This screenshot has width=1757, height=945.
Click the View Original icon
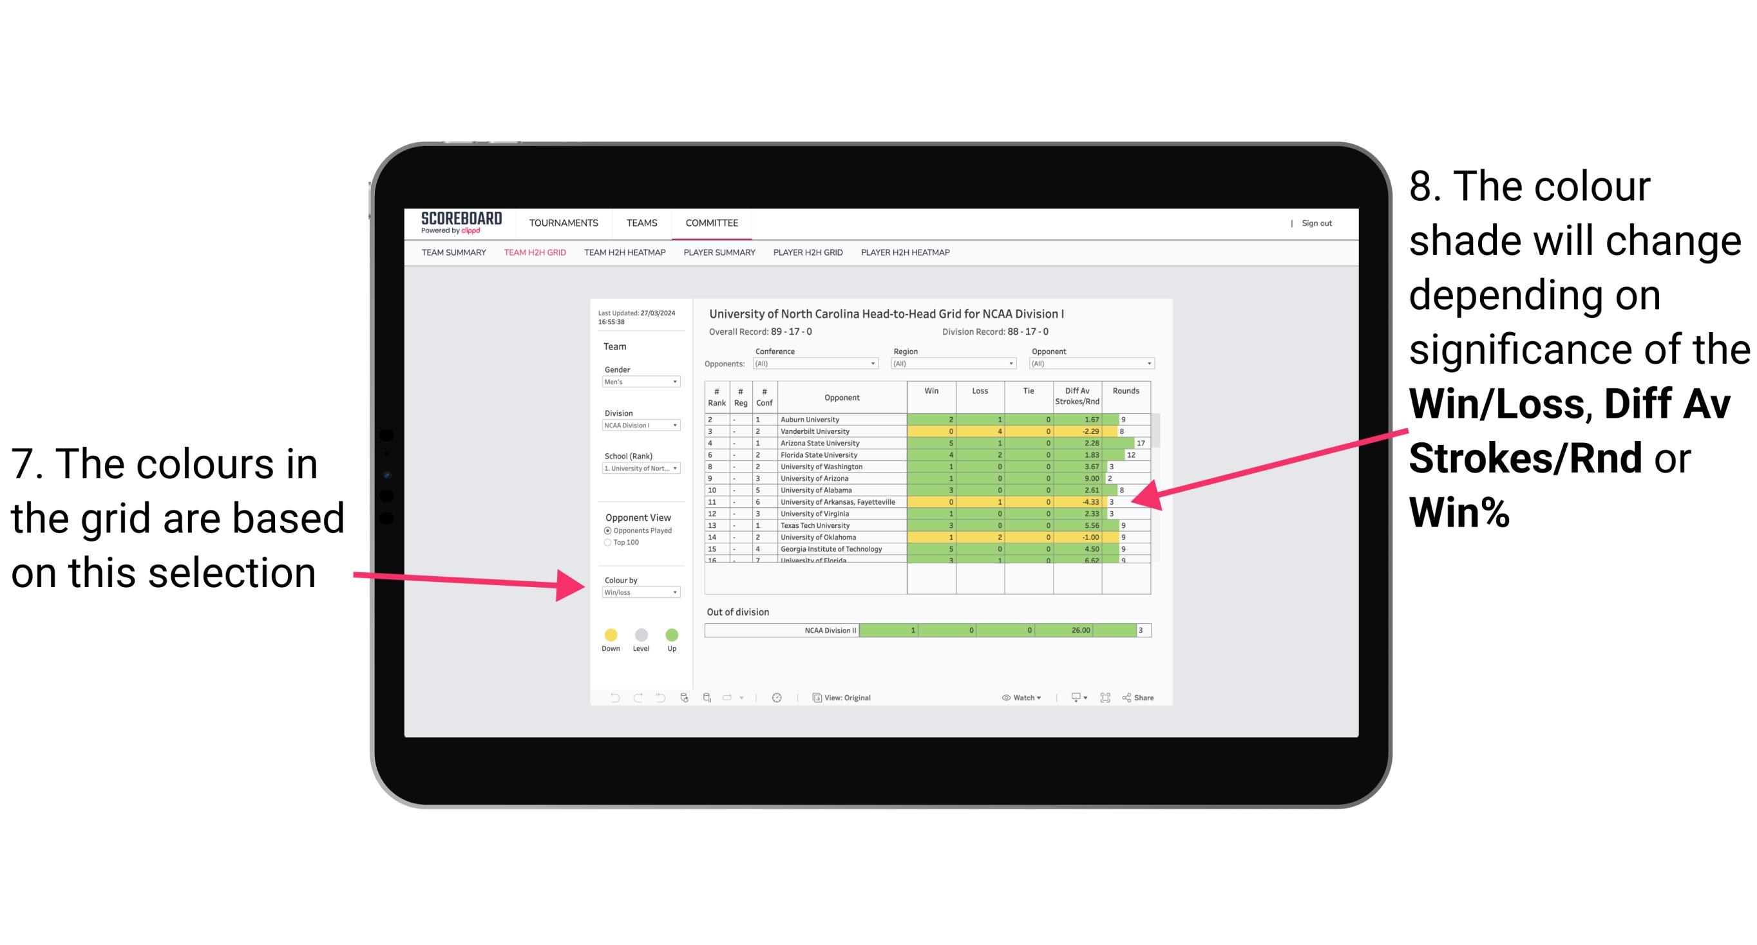pos(816,697)
